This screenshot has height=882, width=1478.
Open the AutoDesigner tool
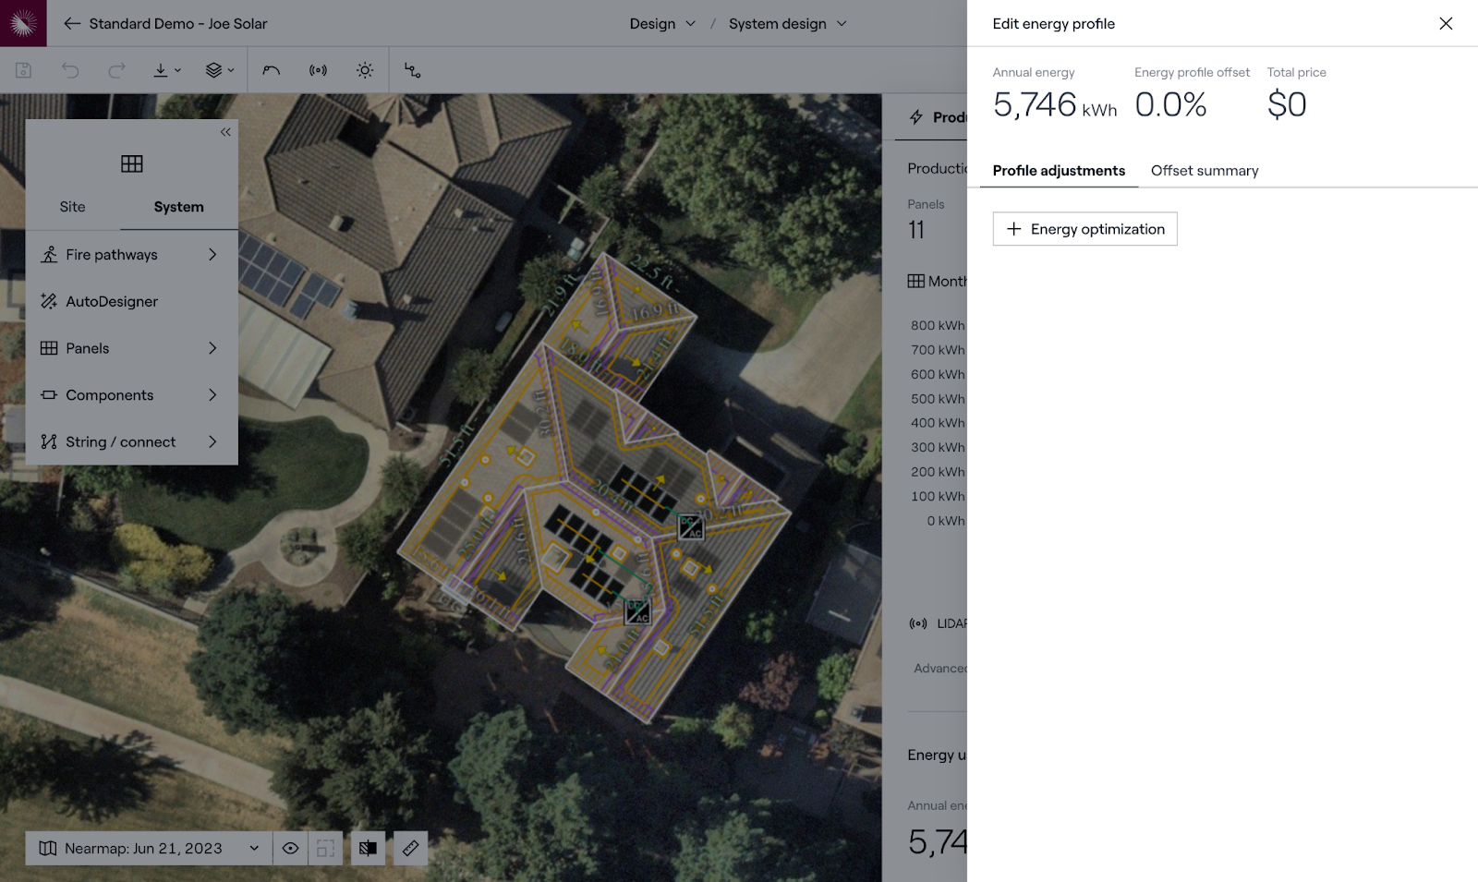coord(112,301)
